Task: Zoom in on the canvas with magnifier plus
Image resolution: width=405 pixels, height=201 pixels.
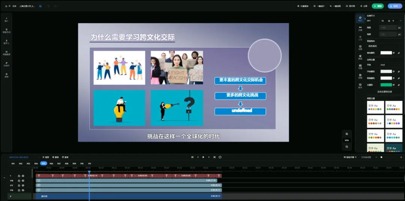Action: click(346, 134)
